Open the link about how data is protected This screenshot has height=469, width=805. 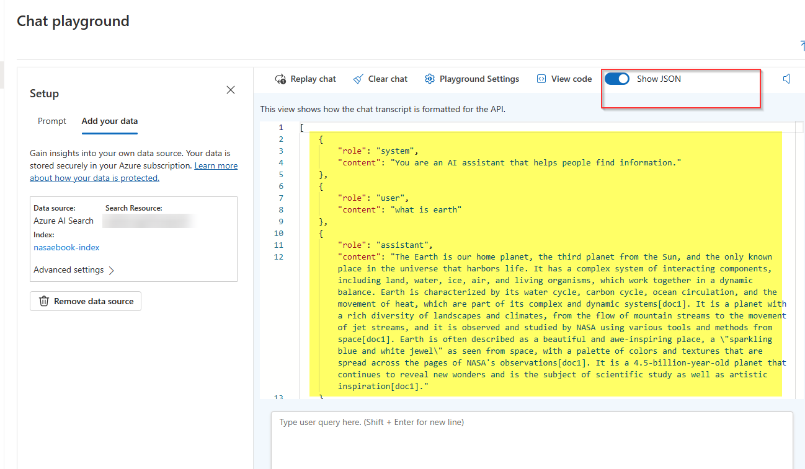(x=94, y=178)
